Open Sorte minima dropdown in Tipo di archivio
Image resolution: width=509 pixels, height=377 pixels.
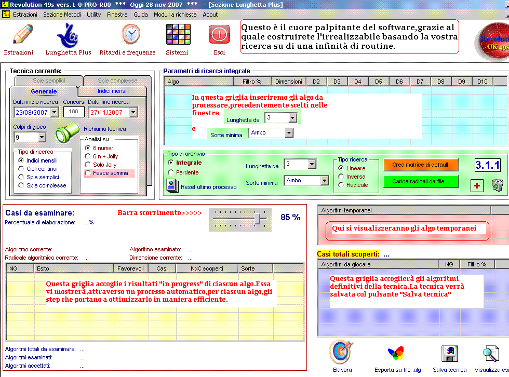(324, 181)
